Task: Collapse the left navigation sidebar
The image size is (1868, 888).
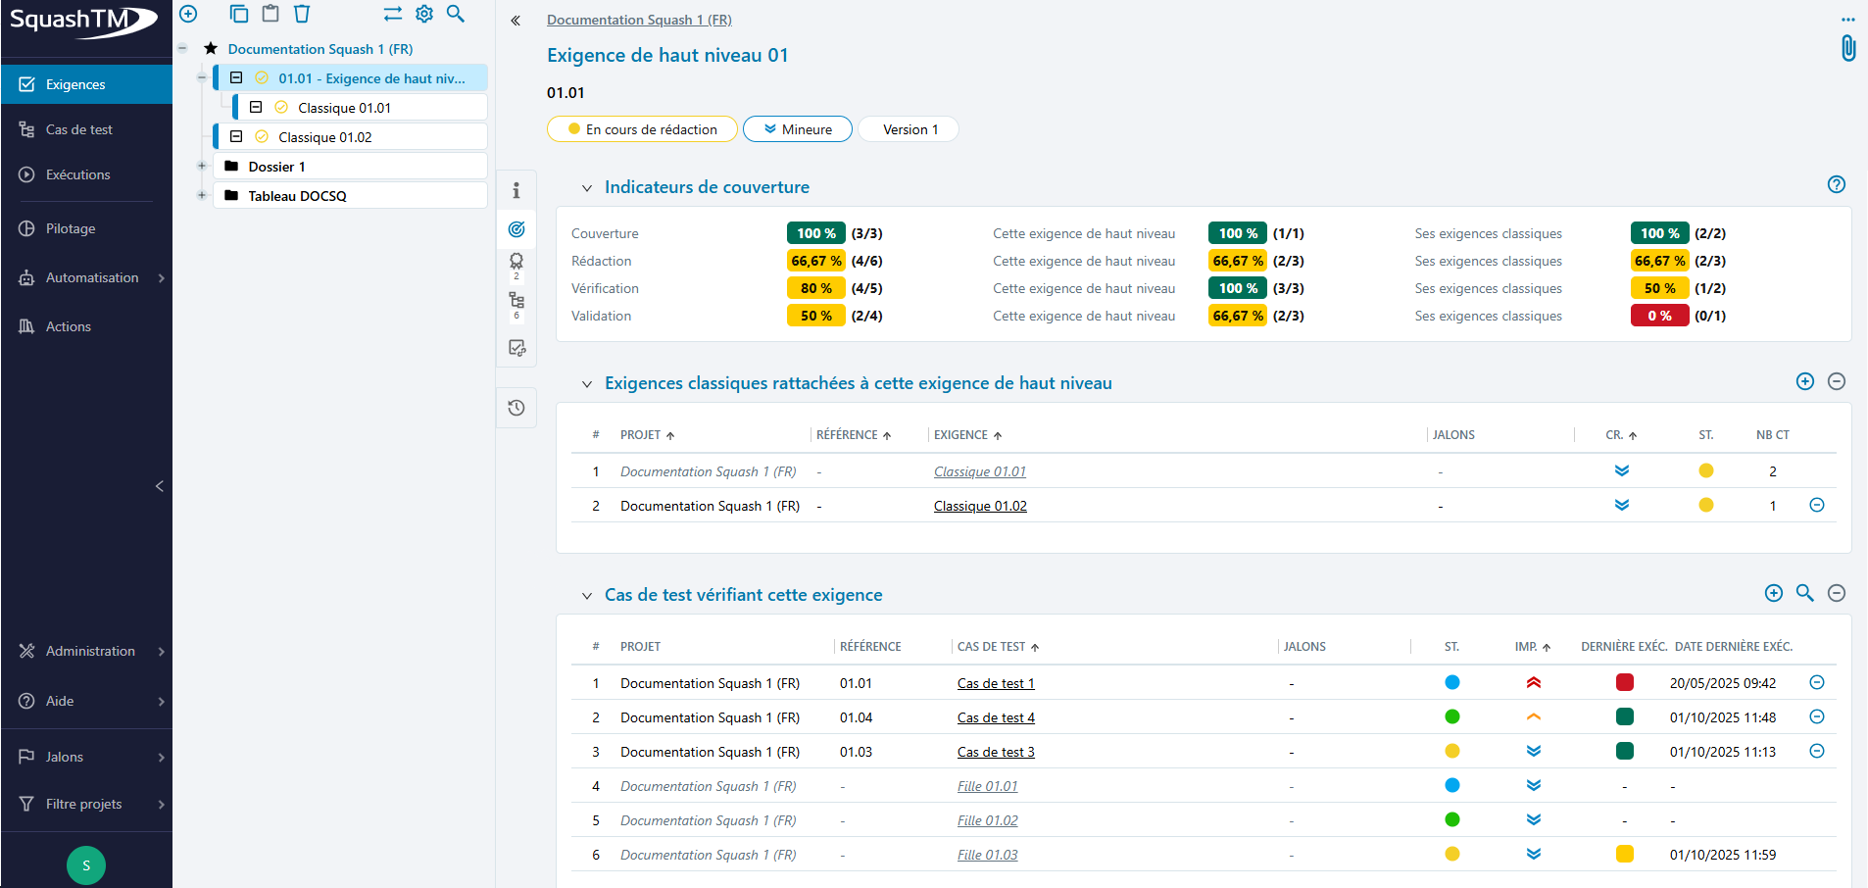Action: click(159, 486)
